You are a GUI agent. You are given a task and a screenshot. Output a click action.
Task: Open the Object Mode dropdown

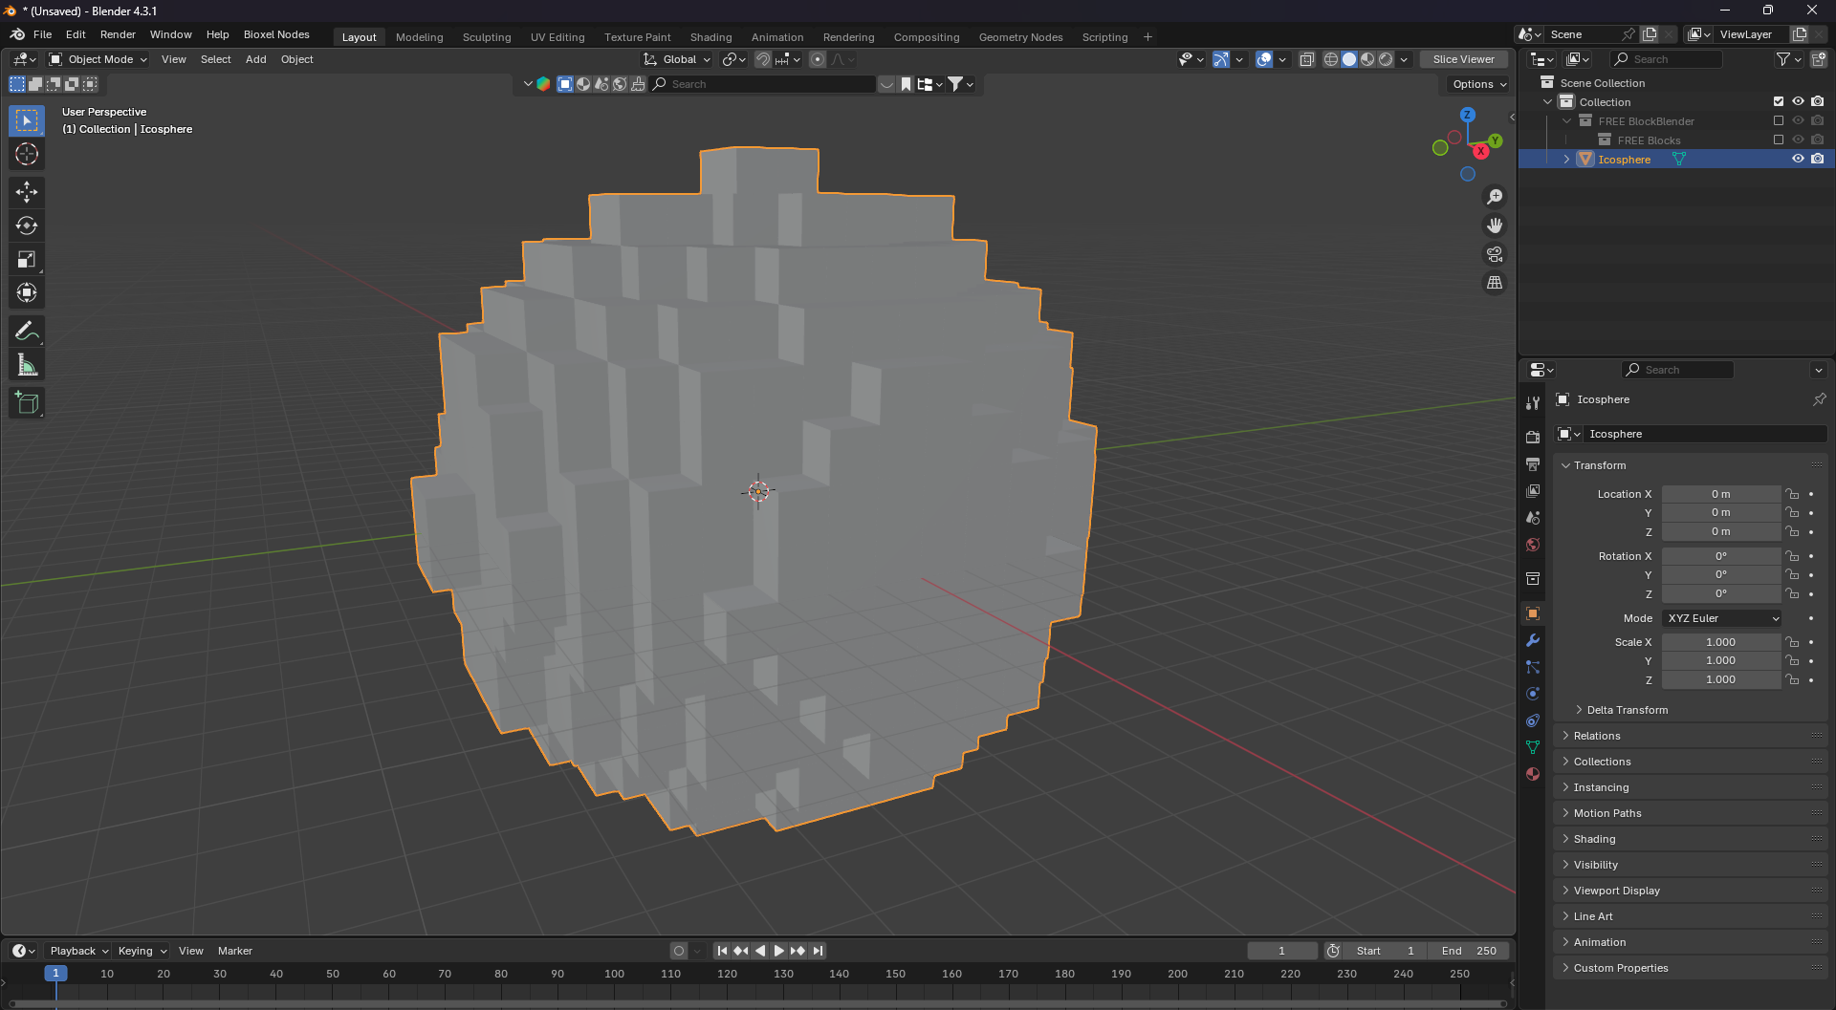[x=98, y=59]
